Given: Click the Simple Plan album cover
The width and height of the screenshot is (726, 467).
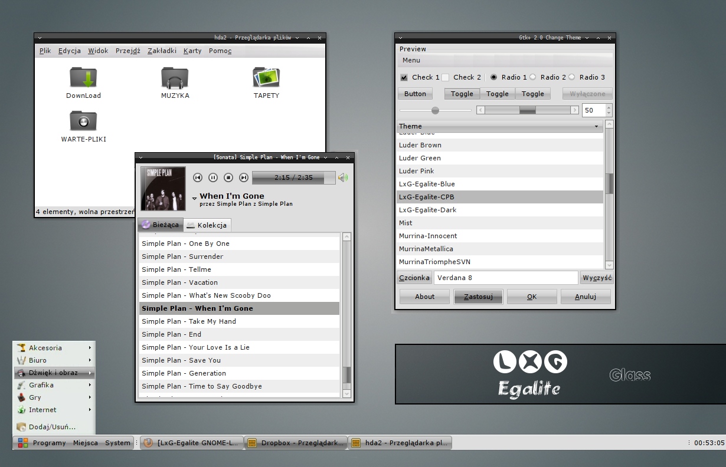Looking at the screenshot, I should (163, 188).
